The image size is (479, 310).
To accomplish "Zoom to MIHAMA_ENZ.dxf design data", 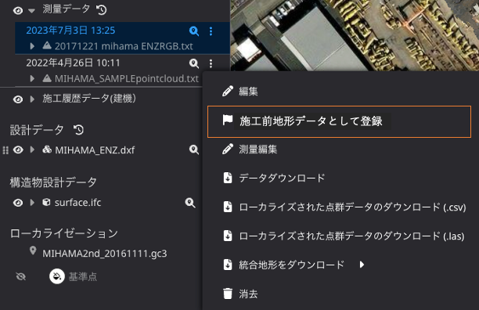I will [x=194, y=150].
